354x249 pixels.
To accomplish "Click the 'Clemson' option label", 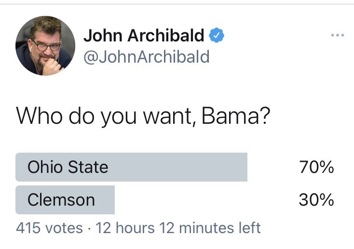I will 61,199.
